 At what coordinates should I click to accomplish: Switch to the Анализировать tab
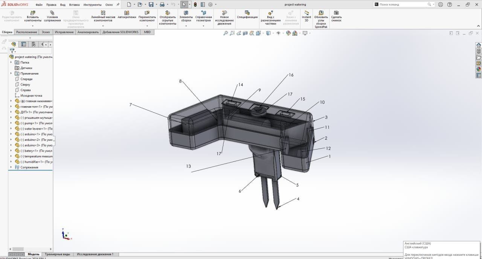pos(88,32)
